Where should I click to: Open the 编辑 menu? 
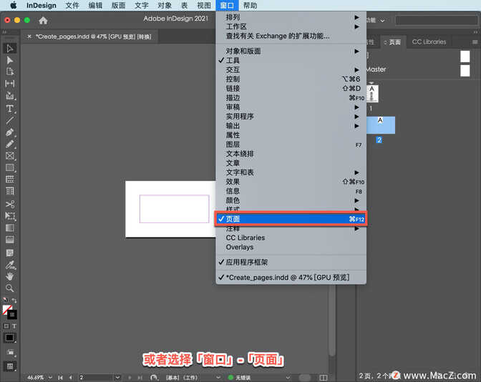click(95, 6)
